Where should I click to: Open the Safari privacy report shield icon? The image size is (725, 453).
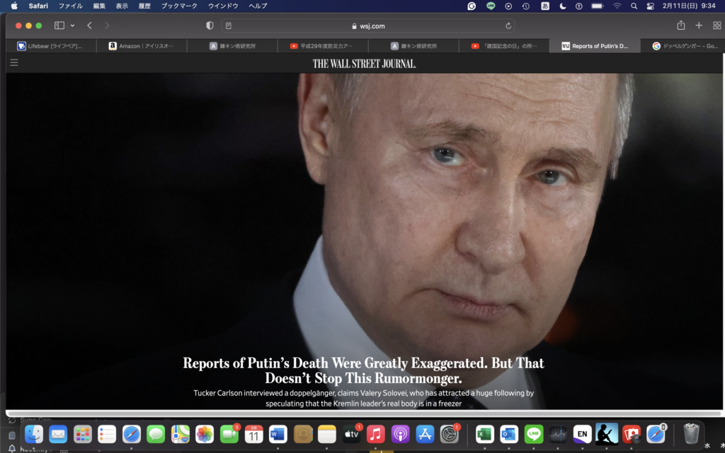click(209, 25)
